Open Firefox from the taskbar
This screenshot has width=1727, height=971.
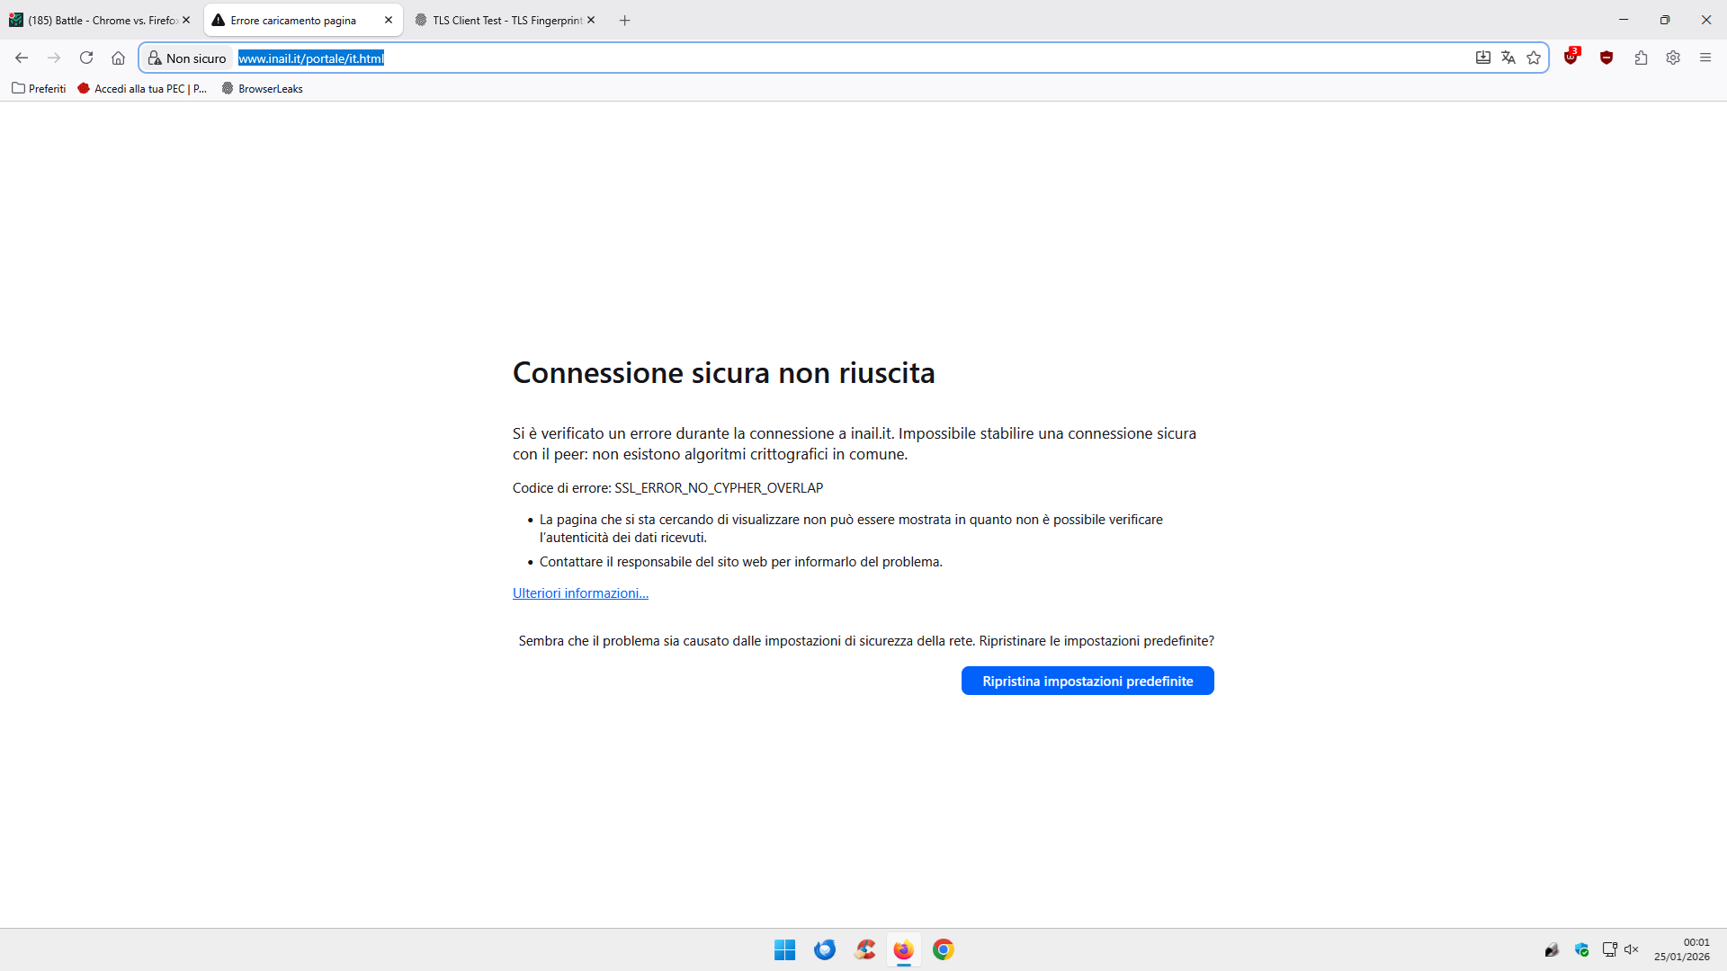click(904, 949)
